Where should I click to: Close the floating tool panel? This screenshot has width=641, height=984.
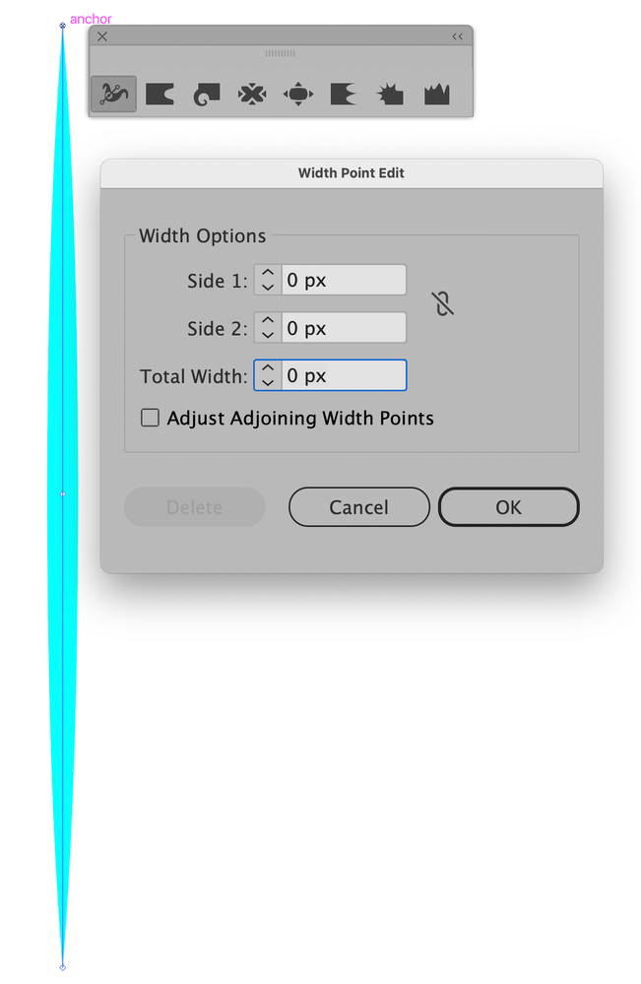coord(102,36)
